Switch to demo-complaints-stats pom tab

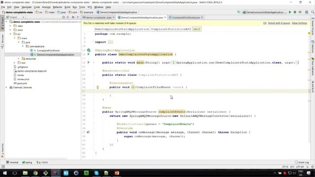tap(98, 18)
